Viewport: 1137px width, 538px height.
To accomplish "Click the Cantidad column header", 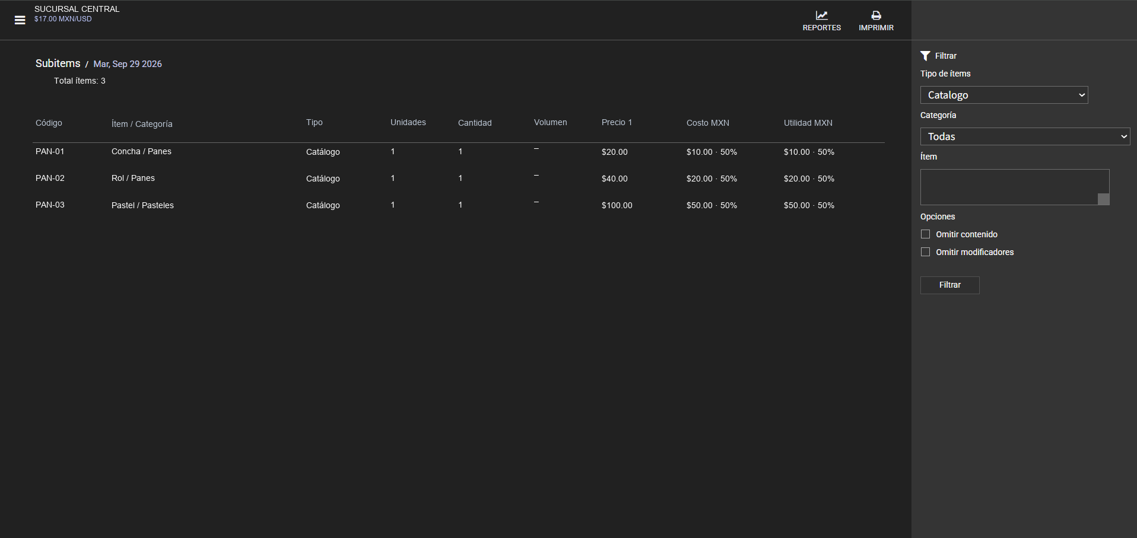I will click(x=475, y=123).
